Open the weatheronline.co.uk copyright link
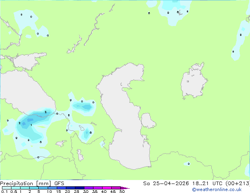Screen dimensions: 250x193 click(217, 189)
